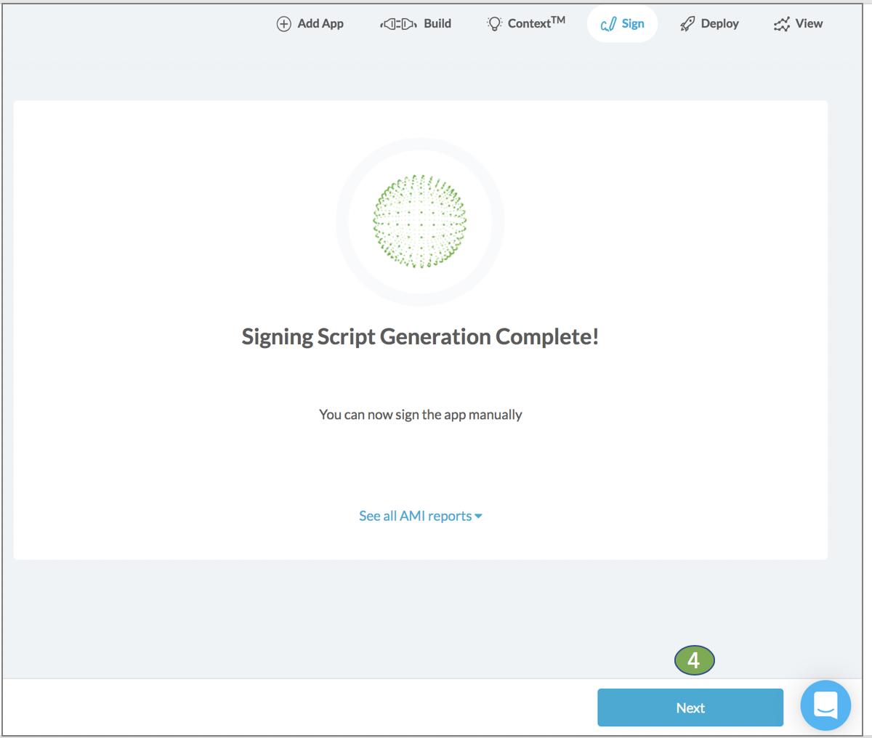Open the Intercom chat bubble

[x=825, y=705]
